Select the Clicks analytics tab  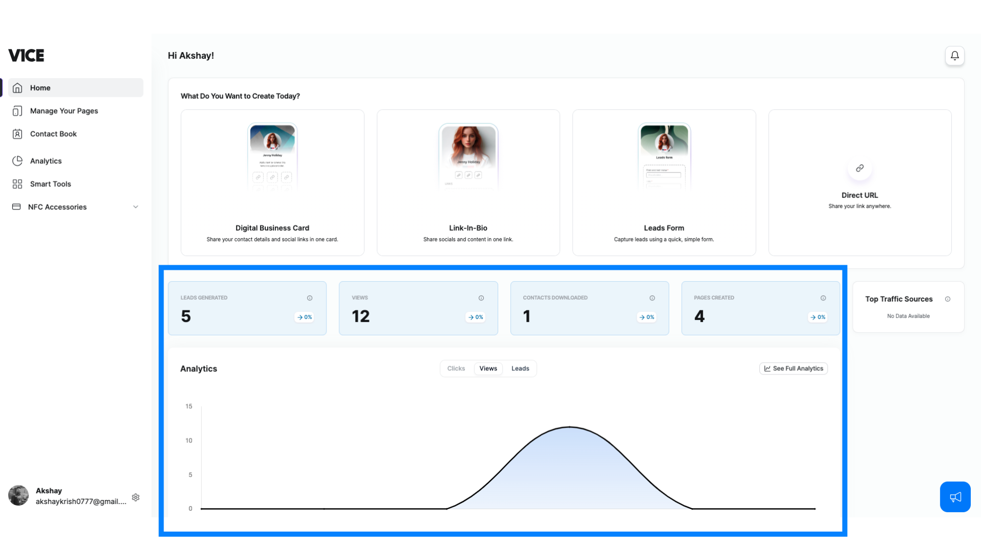pos(456,368)
